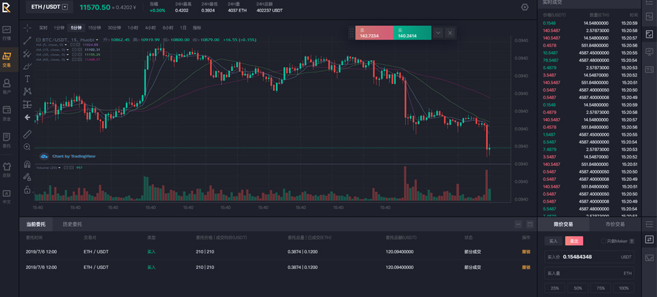This screenshot has height=297, width=657.
Task: Remove the Volume (20) indicator
Action: click(72, 168)
